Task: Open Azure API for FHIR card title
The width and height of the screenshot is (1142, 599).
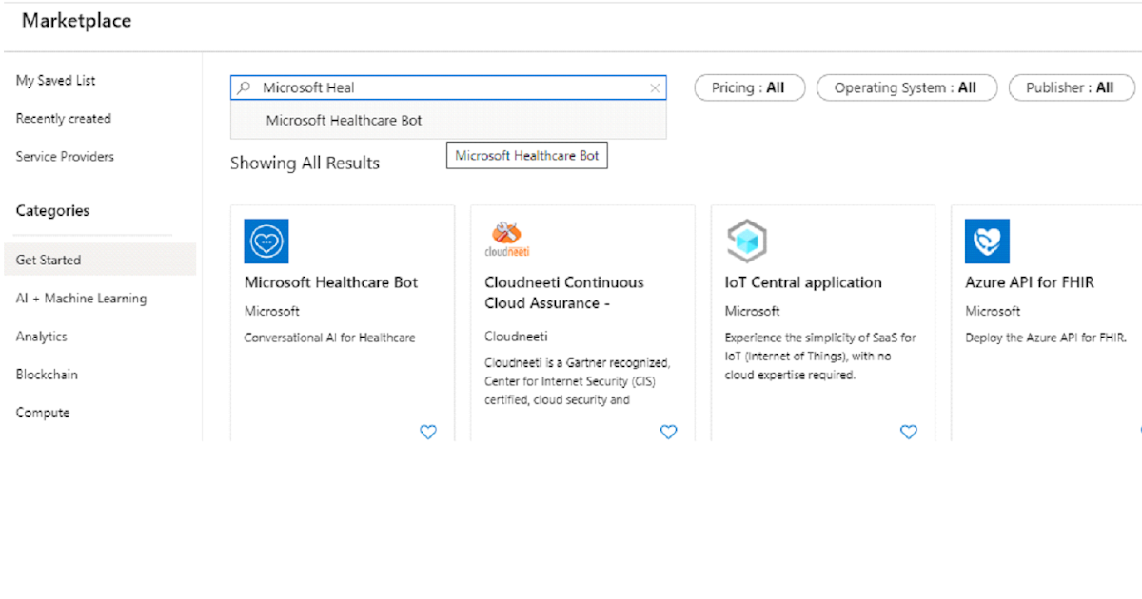Action: click(1030, 282)
